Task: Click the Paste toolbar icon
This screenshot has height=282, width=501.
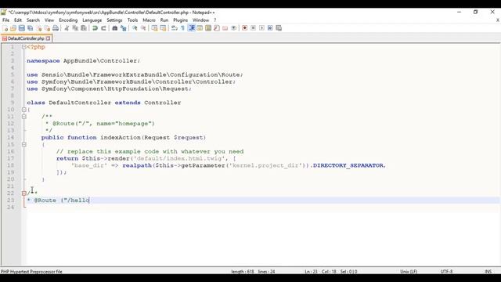Action: tap(84, 28)
